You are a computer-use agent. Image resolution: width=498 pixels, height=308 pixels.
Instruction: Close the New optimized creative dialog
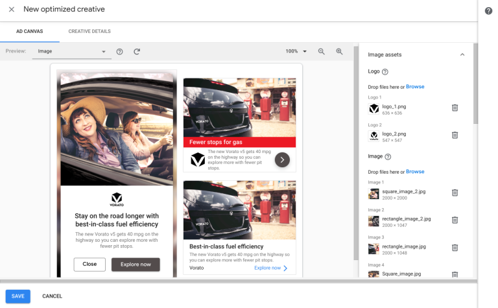12,10
